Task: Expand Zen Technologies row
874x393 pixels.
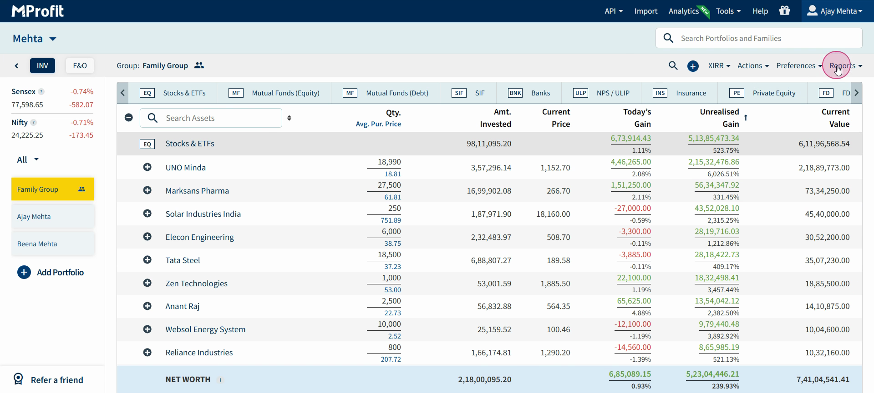Action: click(x=147, y=283)
